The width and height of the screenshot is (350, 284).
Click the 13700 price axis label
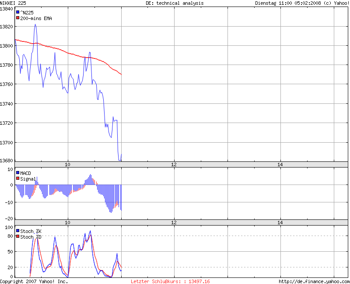pos(7,143)
